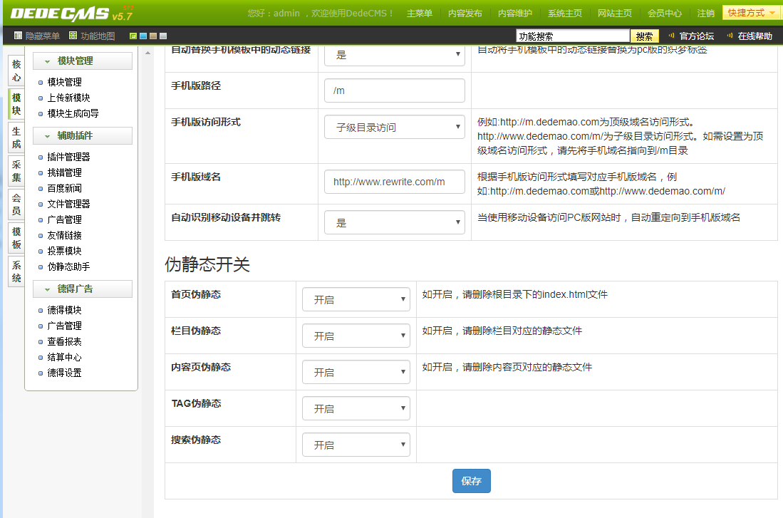Open 模块管理 item in sidebar list

[64, 82]
